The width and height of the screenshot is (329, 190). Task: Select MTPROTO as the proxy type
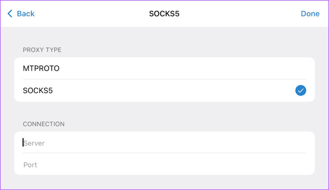pyautogui.click(x=164, y=69)
